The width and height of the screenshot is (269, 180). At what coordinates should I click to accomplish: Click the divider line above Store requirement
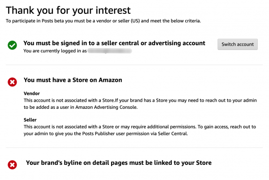click(134, 65)
